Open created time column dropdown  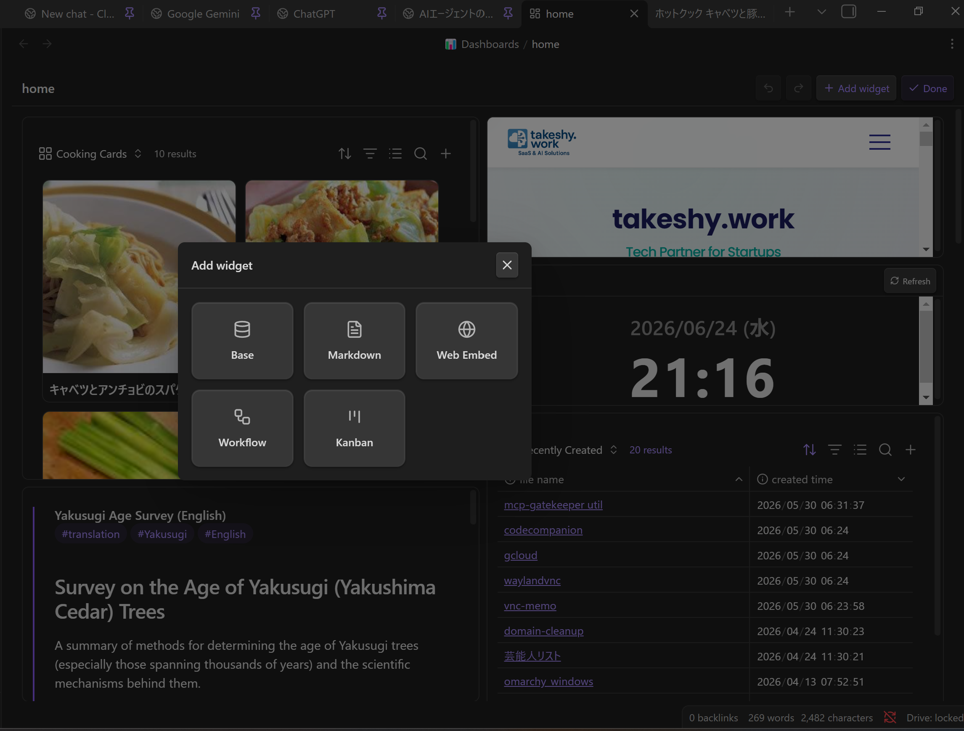[901, 479]
